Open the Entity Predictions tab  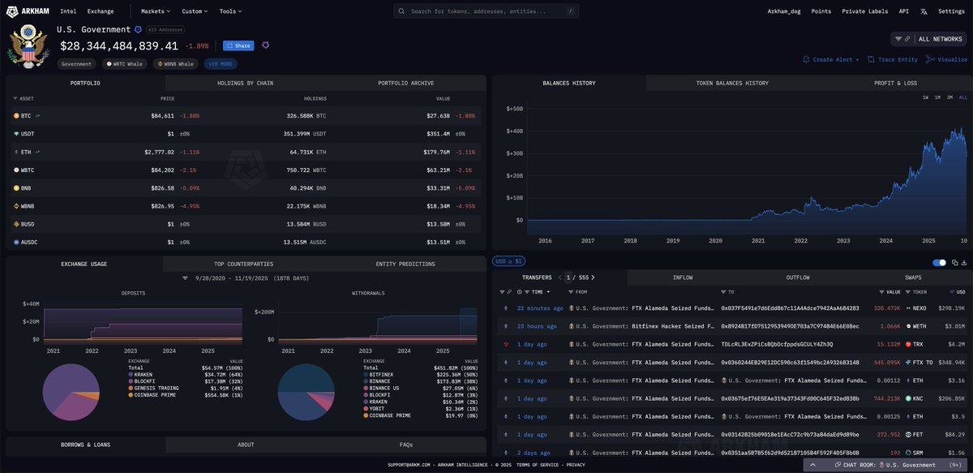(405, 264)
